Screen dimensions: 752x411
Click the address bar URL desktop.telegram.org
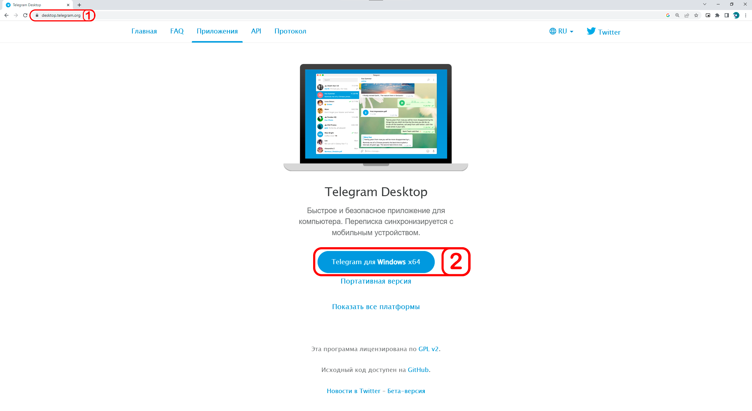click(x=61, y=15)
